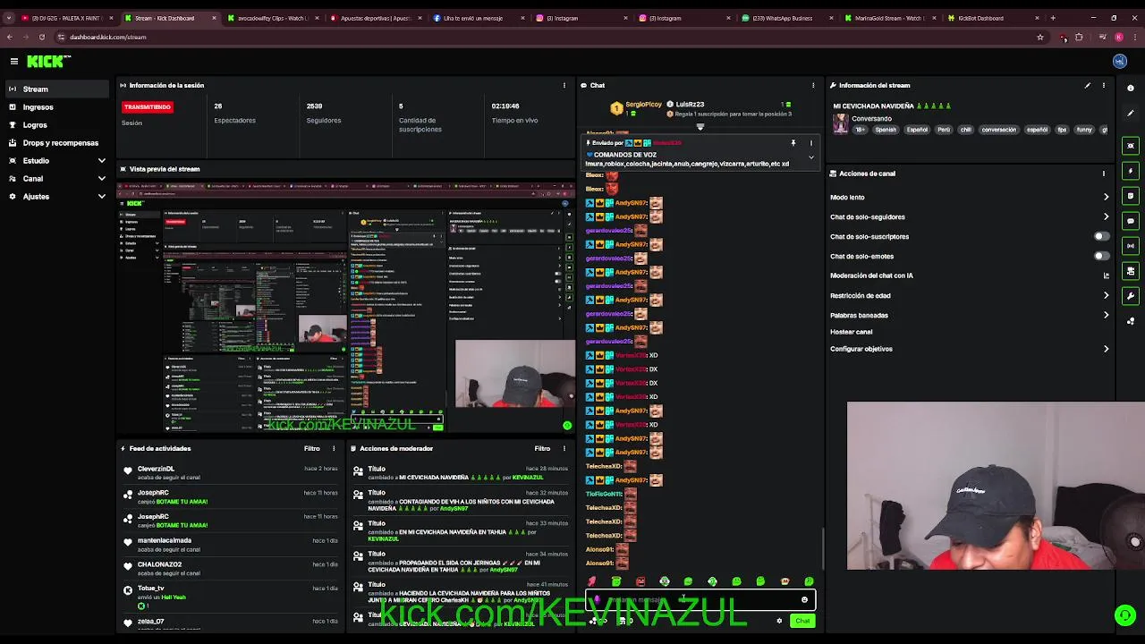Screen dimensions: 1145x644
Task: Open Drops y recompensas in sidebar
Action: (57, 142)
